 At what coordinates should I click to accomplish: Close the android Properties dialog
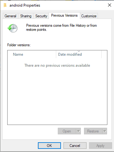(x=110, y=5)
